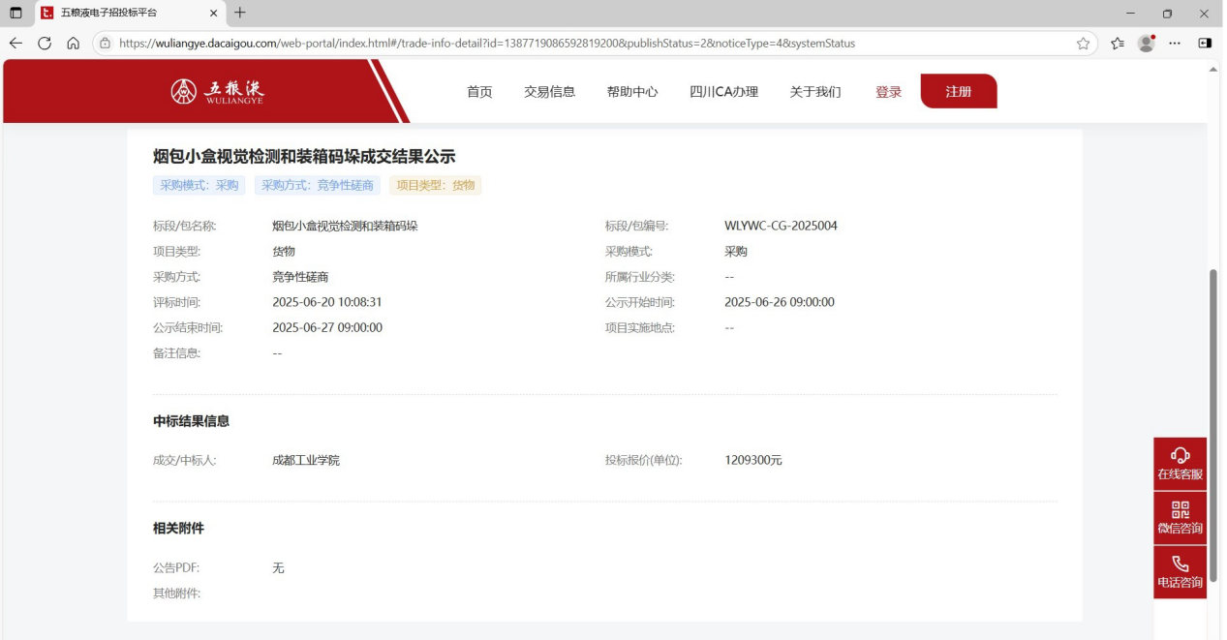Open 四川CA办理 navigation item

(723, 92)
